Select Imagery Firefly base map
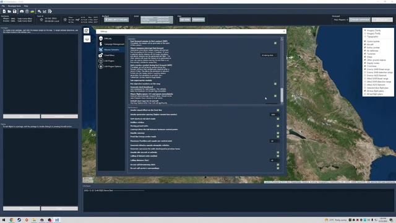Viewport: 396px width, 223px height. tap(365, 33)
